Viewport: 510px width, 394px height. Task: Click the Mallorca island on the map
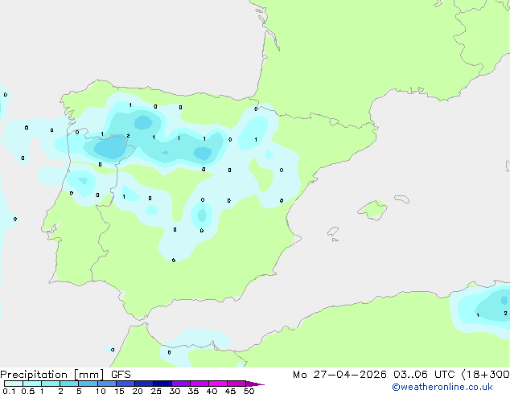coord(372,211)
